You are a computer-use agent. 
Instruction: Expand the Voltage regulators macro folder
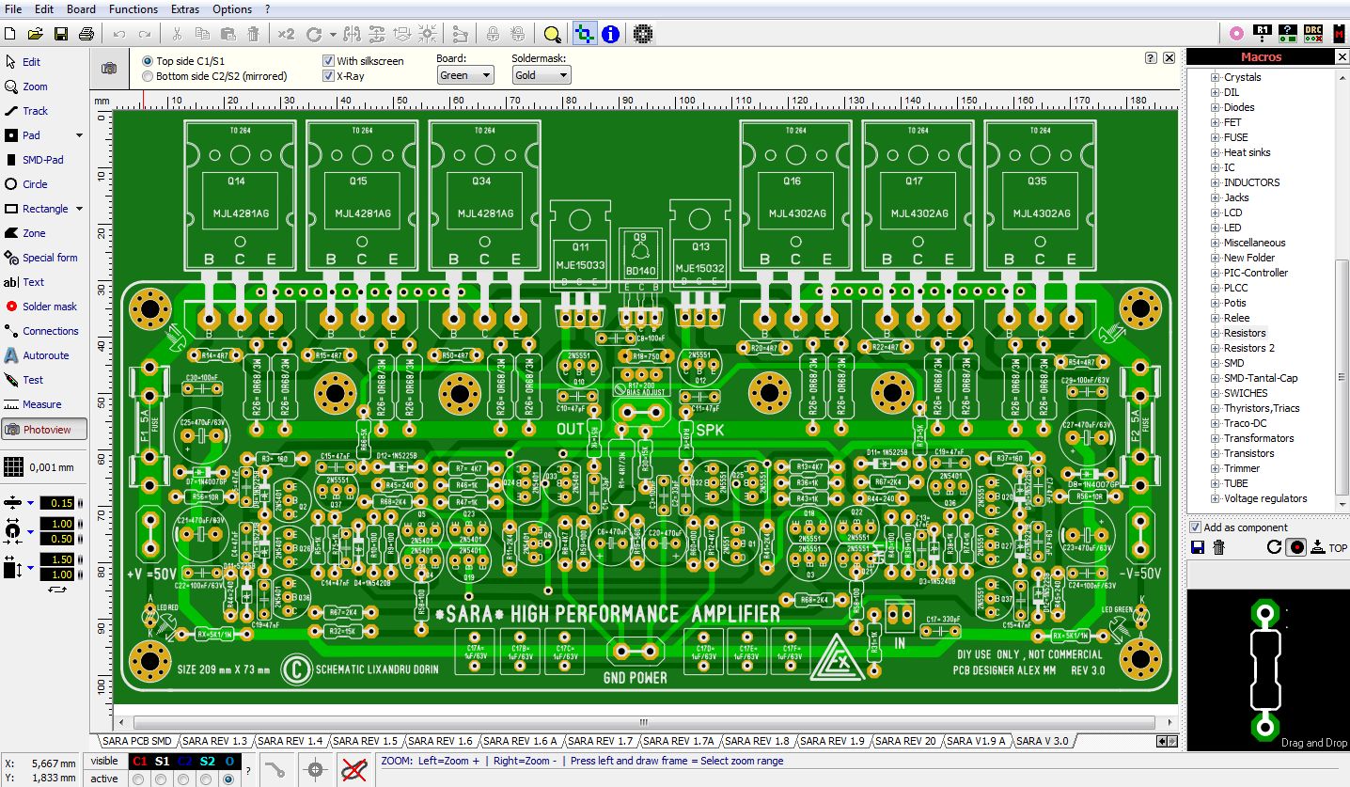click(1215, 498)
